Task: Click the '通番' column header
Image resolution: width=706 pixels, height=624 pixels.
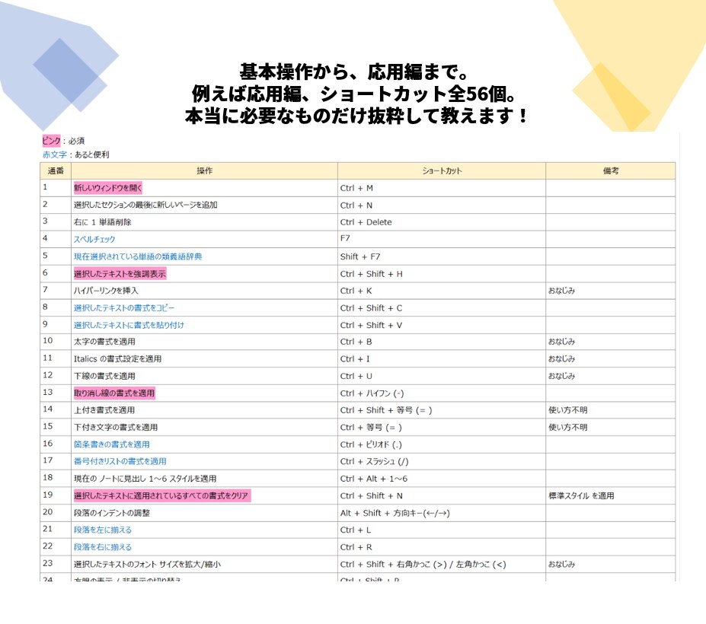Action: pyautogui.click(x=56, y=171)
